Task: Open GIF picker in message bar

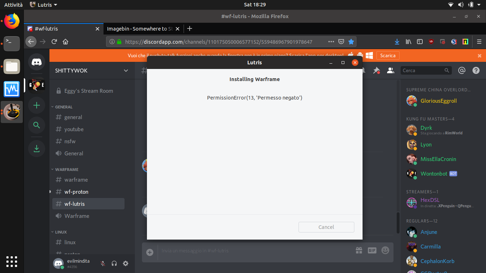Action: pos(372,251)
